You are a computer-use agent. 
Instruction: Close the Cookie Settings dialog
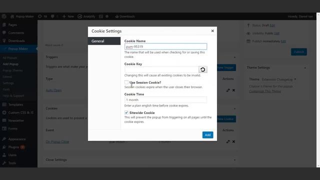click(x=212, y=31)
